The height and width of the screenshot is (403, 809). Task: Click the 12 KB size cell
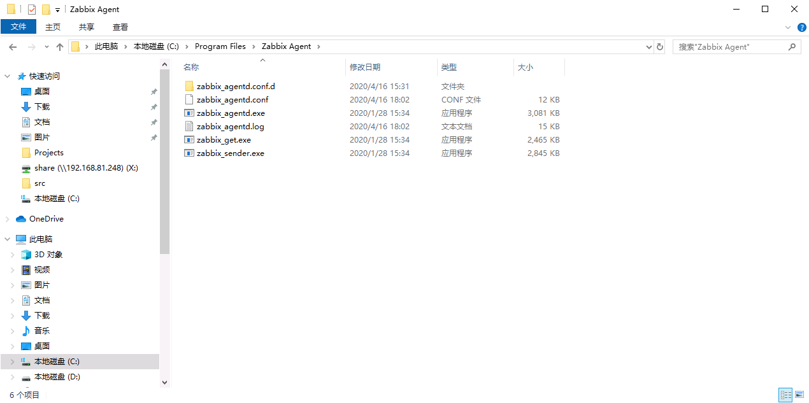coord(548,99)
